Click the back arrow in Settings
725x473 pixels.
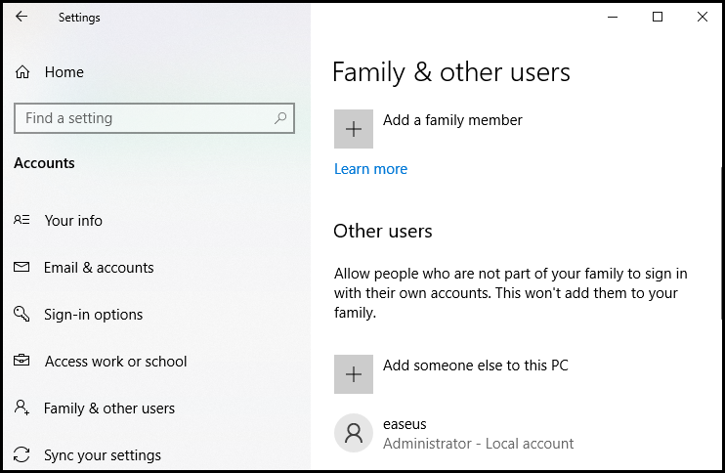pos(21,17)
